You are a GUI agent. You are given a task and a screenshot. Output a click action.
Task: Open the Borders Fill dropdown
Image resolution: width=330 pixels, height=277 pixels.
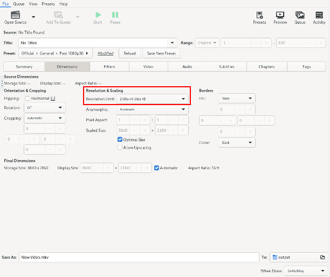pos(237,99)
